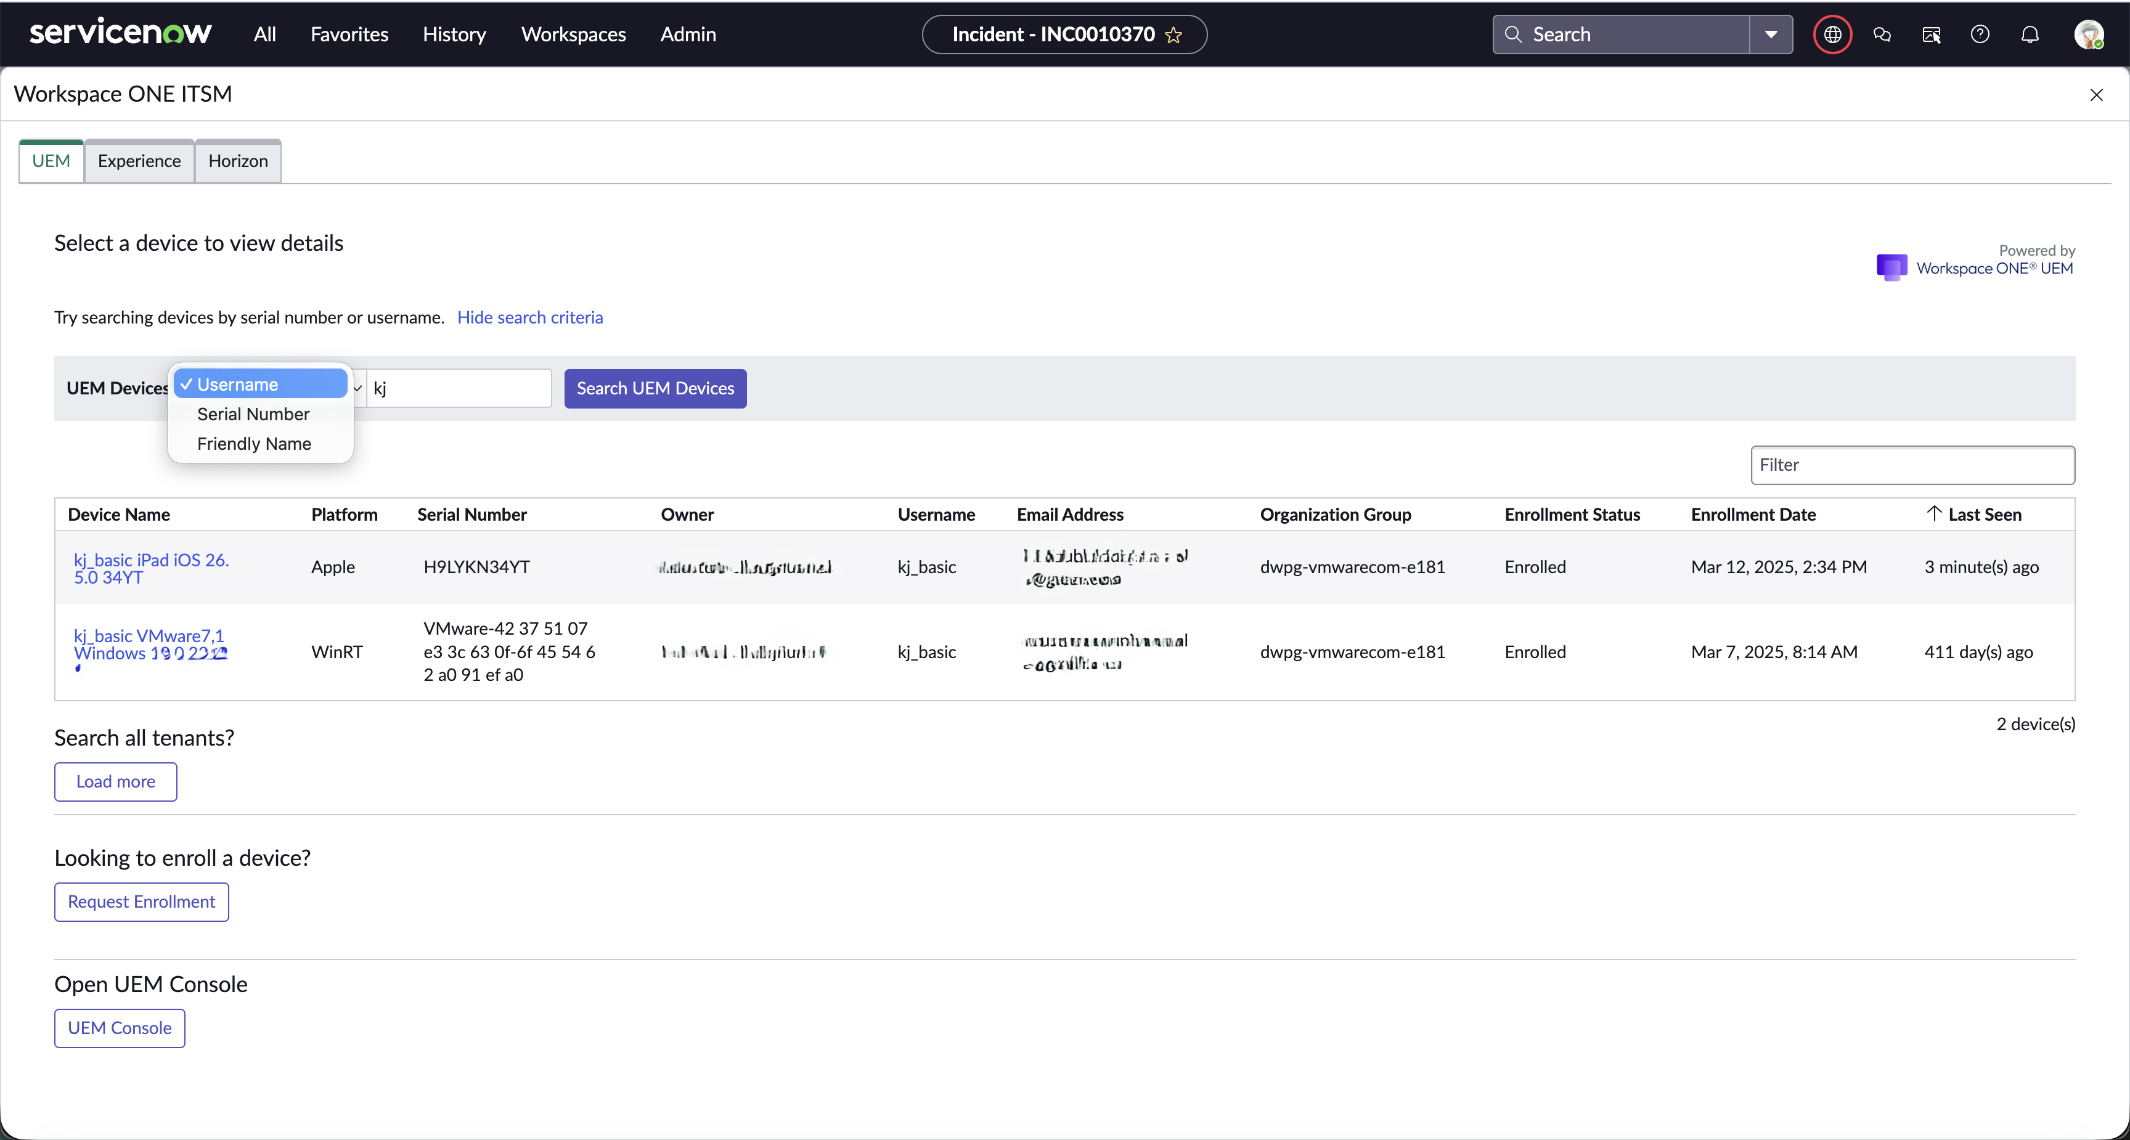Open the History menu

454,35
